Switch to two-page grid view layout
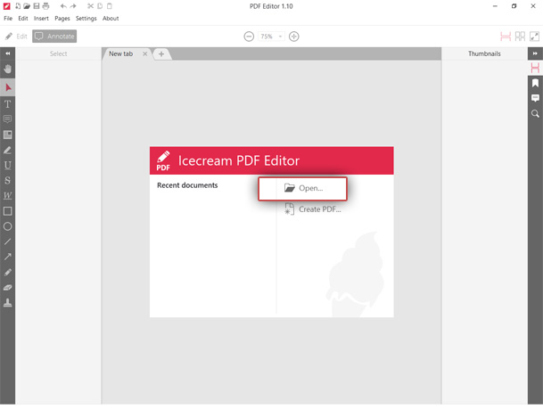543x417 pixels. tap(520, 37)
